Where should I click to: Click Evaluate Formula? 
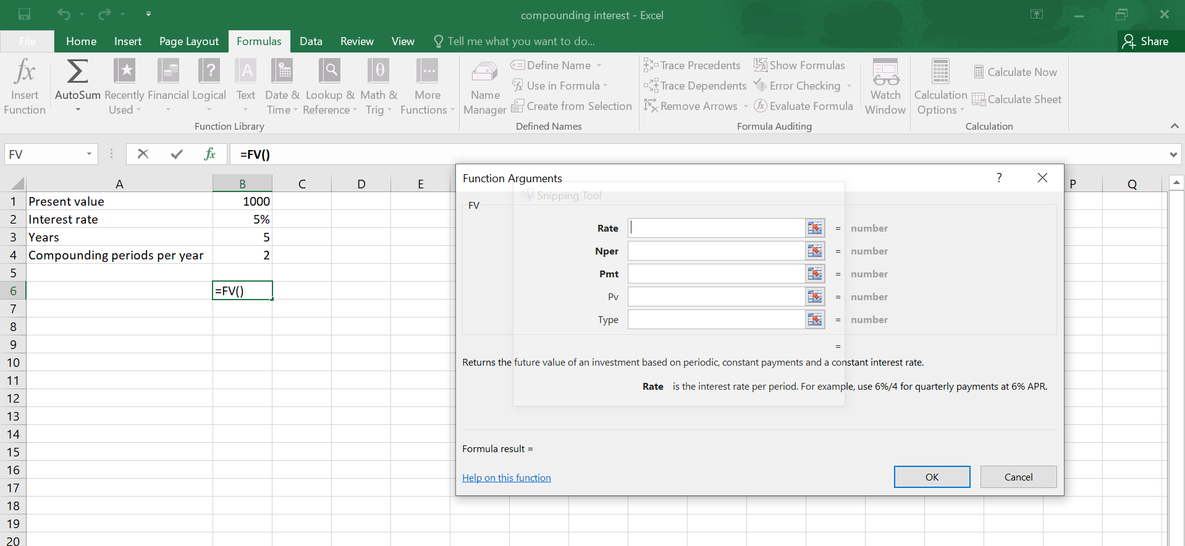point(804,106)
